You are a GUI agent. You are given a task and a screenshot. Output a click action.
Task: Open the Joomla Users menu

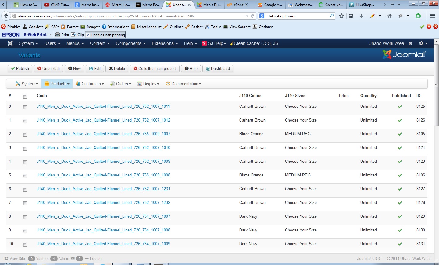52,43
